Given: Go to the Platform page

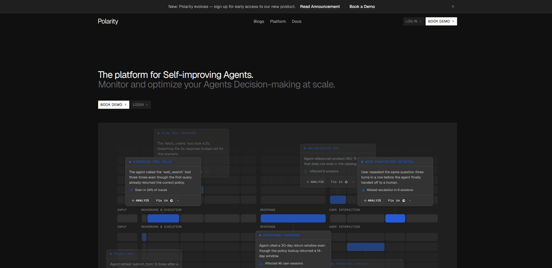Looking at the screenshot, I should [278, 21].
